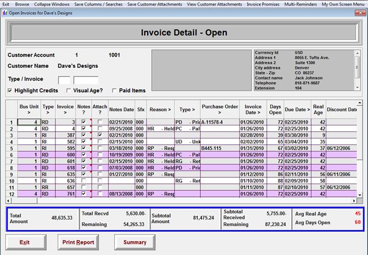Screen dimensions: 368x255
Task: Click invoice number 618 cell
Action: pyautogui.click(x=66, y=168)
